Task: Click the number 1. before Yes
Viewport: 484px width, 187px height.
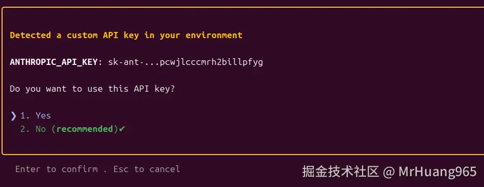Action: pos(25,116)
